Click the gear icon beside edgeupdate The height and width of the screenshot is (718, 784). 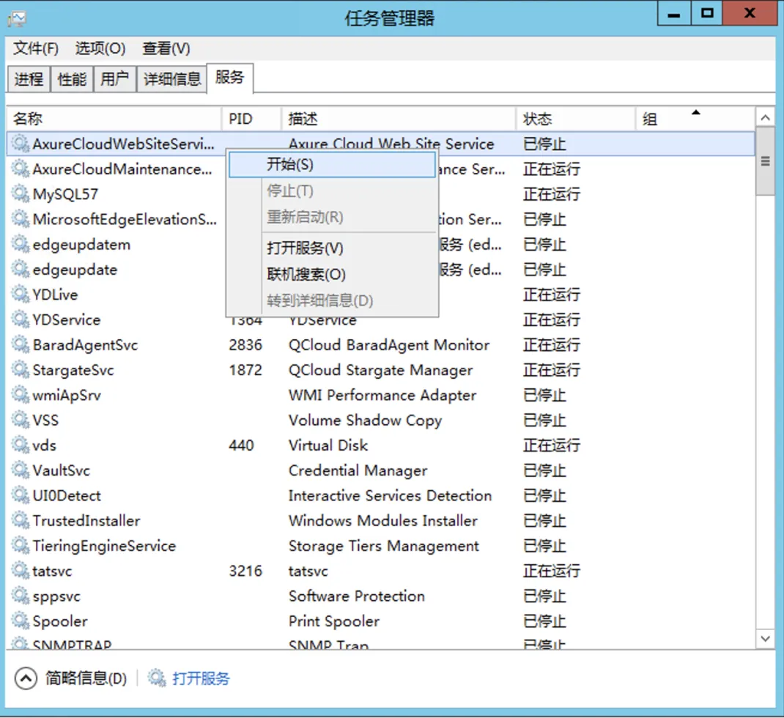point(20,269)
